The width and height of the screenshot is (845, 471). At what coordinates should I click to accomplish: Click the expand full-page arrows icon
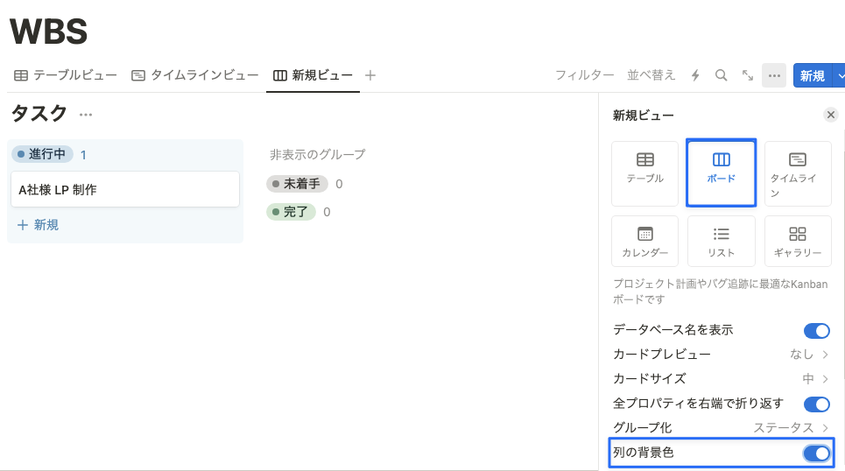coord(748,75)
